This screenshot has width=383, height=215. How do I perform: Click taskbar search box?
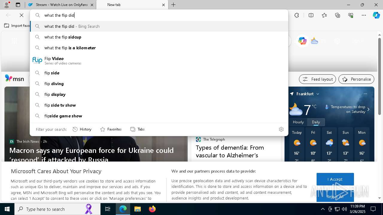57,209
